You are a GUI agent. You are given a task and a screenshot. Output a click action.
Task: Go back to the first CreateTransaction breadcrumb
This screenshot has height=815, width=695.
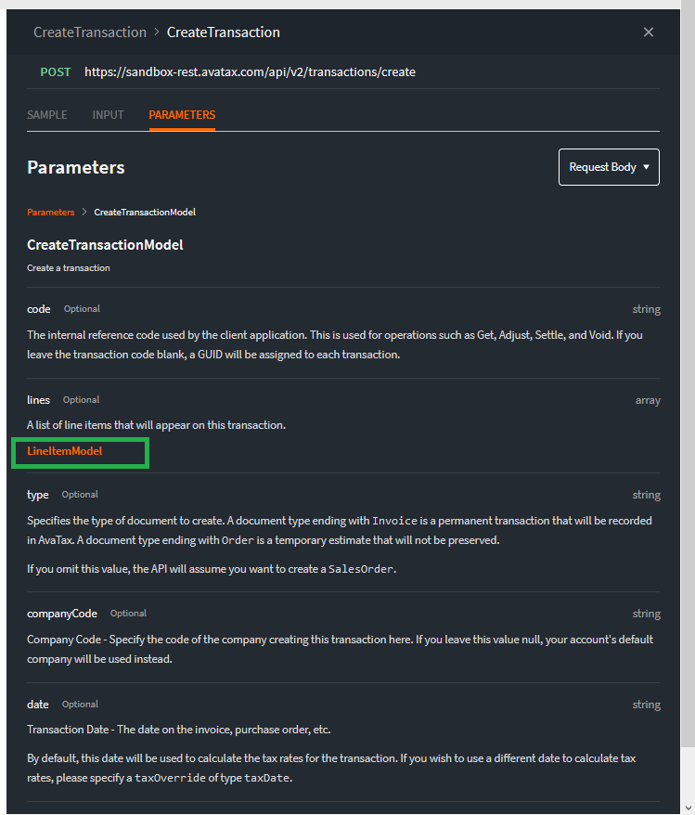point(90,32)
